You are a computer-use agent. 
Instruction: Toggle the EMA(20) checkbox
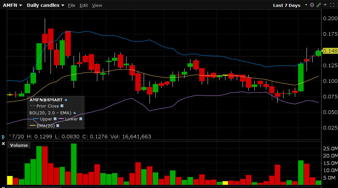pyautogui.click(x=58, y=126)
